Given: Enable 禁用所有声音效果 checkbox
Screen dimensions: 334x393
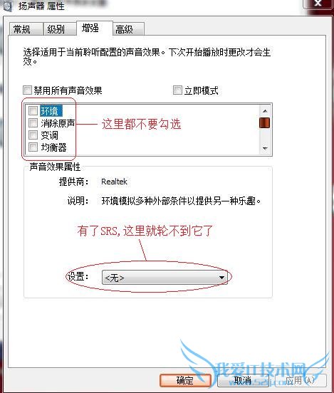Looking at the screenshot, I should [x=27, y=90].
